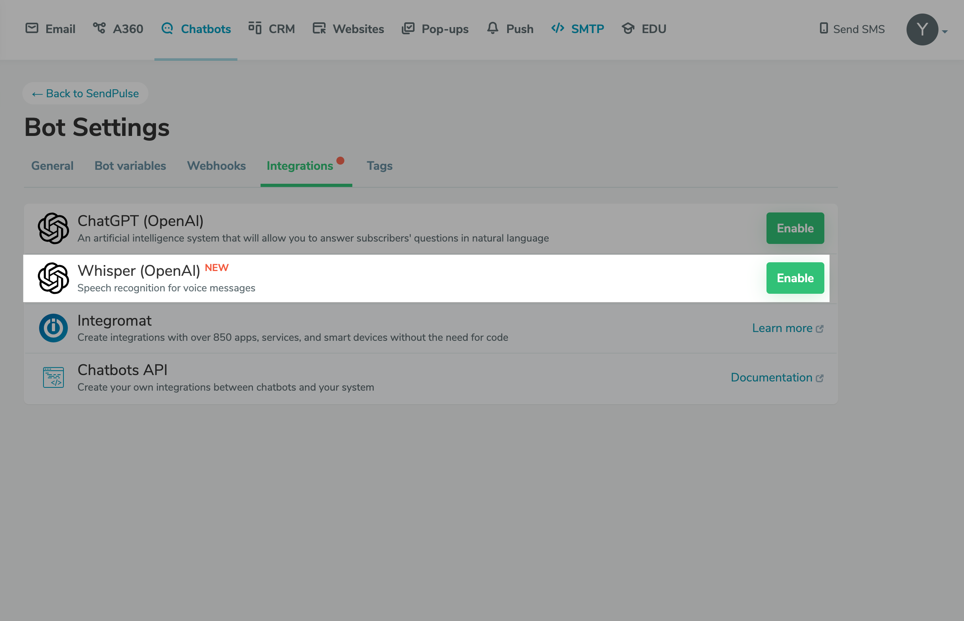Screen dimensions: 964x621
Task: Select the Websites icon
Action: pos(319,28)
